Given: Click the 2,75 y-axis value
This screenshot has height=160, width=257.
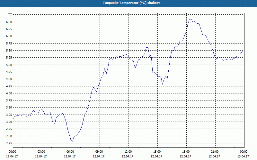Looking at the screenshot, I should [x=9, y=129].
